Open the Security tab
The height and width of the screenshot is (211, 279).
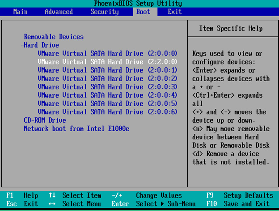pyautogui.click(x=105, y=12)
